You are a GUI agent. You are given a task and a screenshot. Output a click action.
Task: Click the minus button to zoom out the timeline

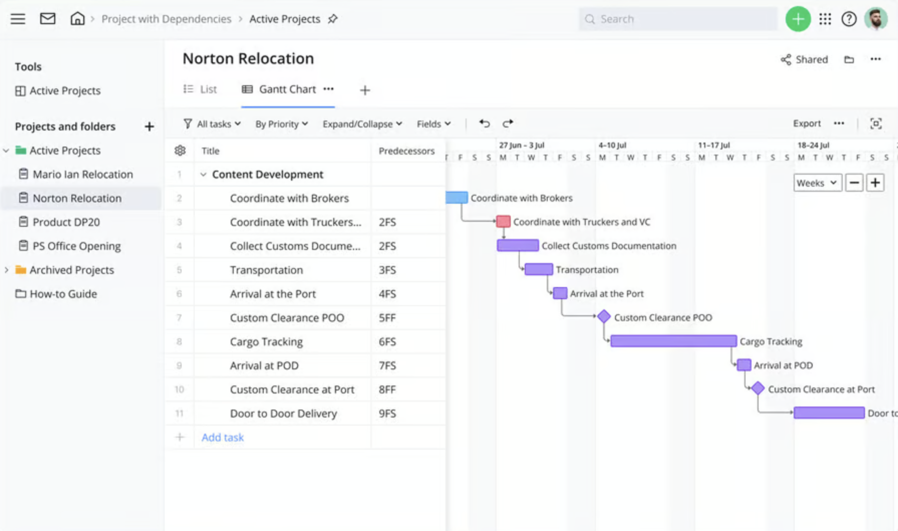(854, 183)
